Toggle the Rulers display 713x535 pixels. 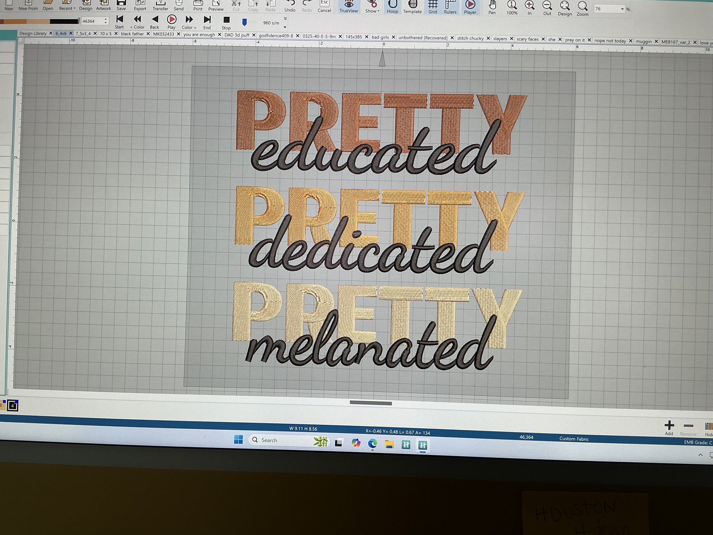(450, 5)
